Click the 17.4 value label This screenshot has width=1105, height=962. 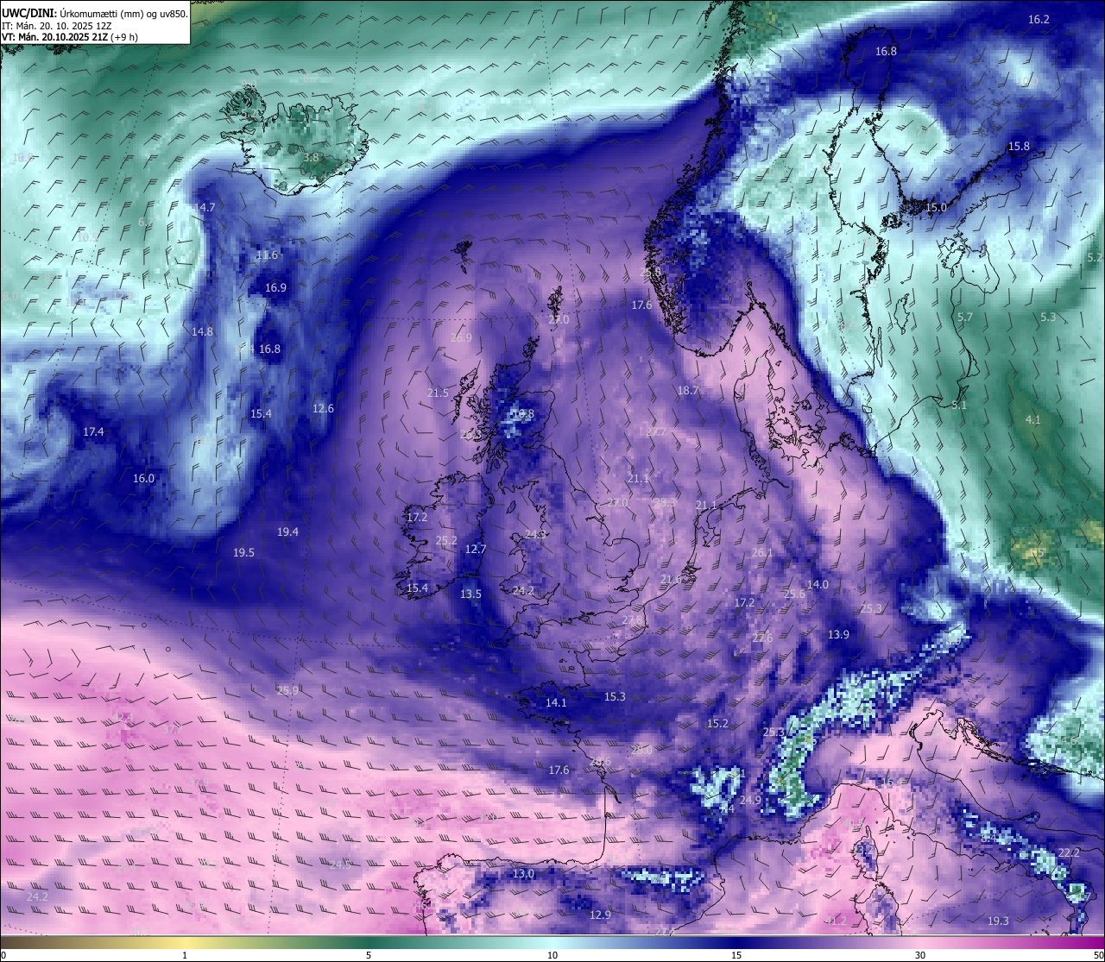(x=93, y=431)
